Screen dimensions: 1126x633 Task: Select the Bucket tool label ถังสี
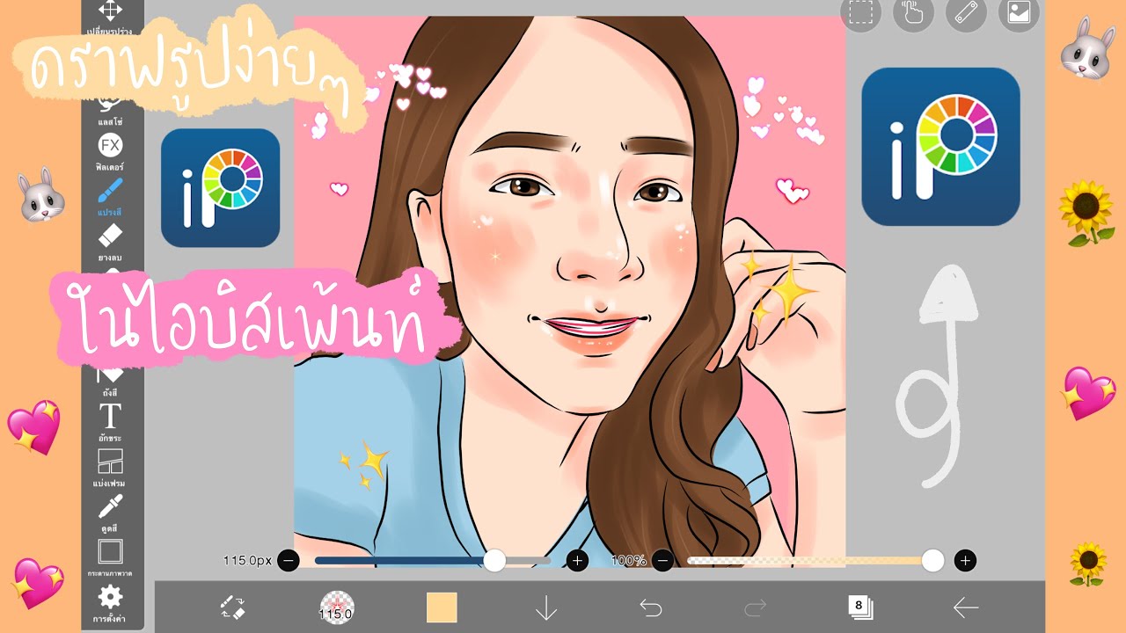[110, 393]
